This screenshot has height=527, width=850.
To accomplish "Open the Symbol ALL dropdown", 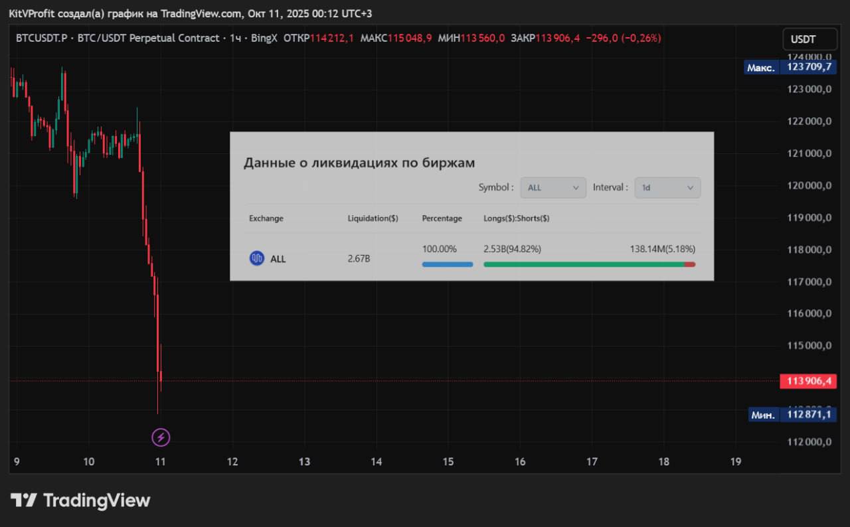I will click(552, 188).
